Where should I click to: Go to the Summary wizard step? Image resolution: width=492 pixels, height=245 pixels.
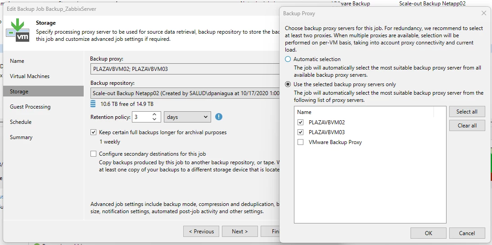coord(21,137)
